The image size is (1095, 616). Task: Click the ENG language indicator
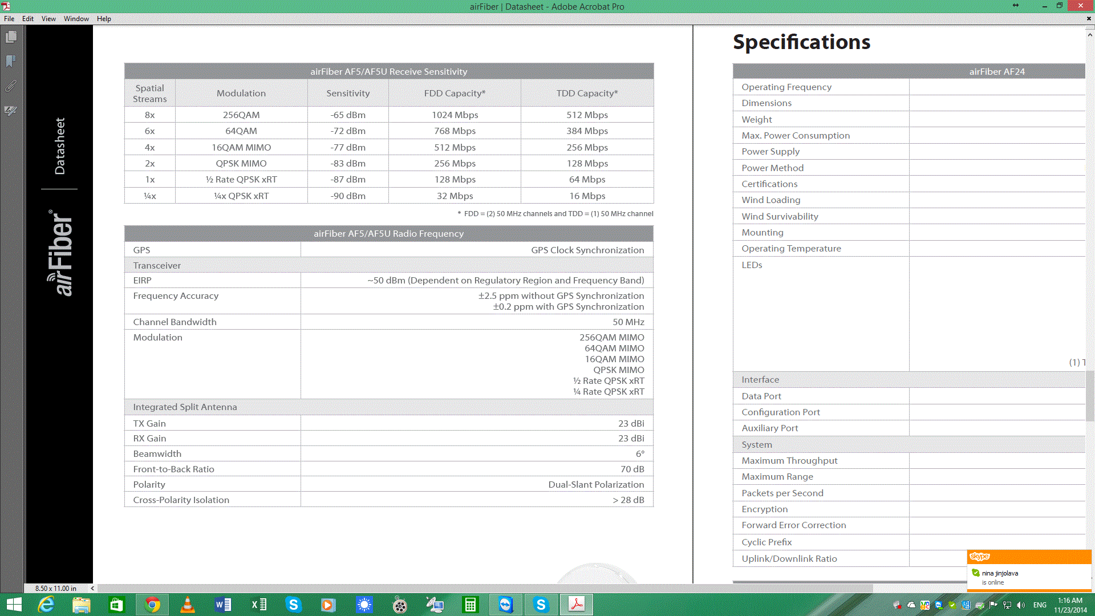click(1040, 605)
